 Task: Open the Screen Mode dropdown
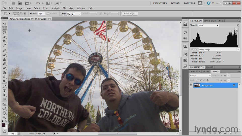58,3
